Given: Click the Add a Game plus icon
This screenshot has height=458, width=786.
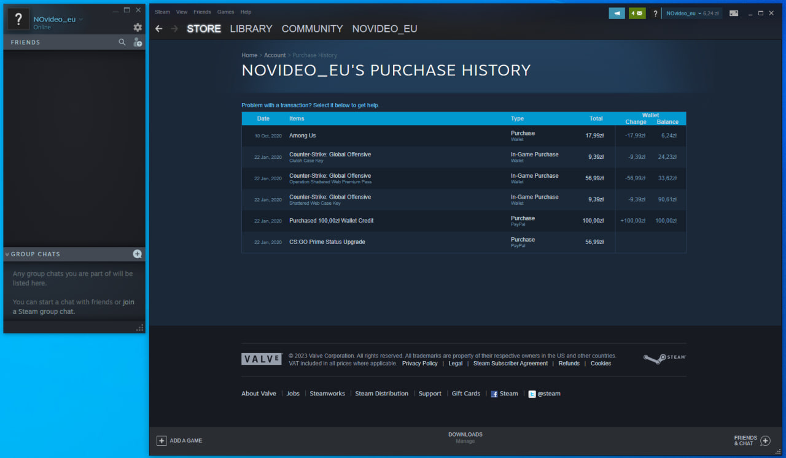Looking at the screenshot, I should pyautogui.click(x=161, y=441).
